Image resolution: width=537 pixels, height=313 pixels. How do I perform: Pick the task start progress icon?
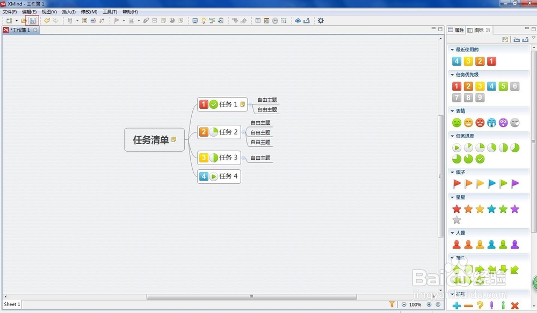point(456,147)
